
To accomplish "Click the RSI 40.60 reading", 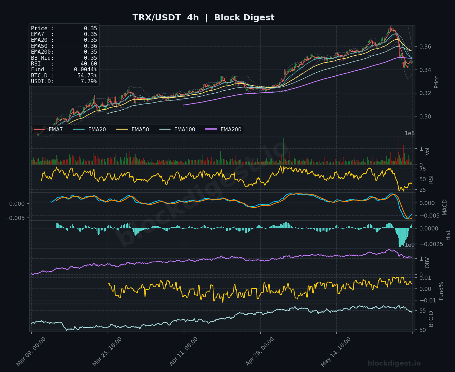I will (64, 64).
